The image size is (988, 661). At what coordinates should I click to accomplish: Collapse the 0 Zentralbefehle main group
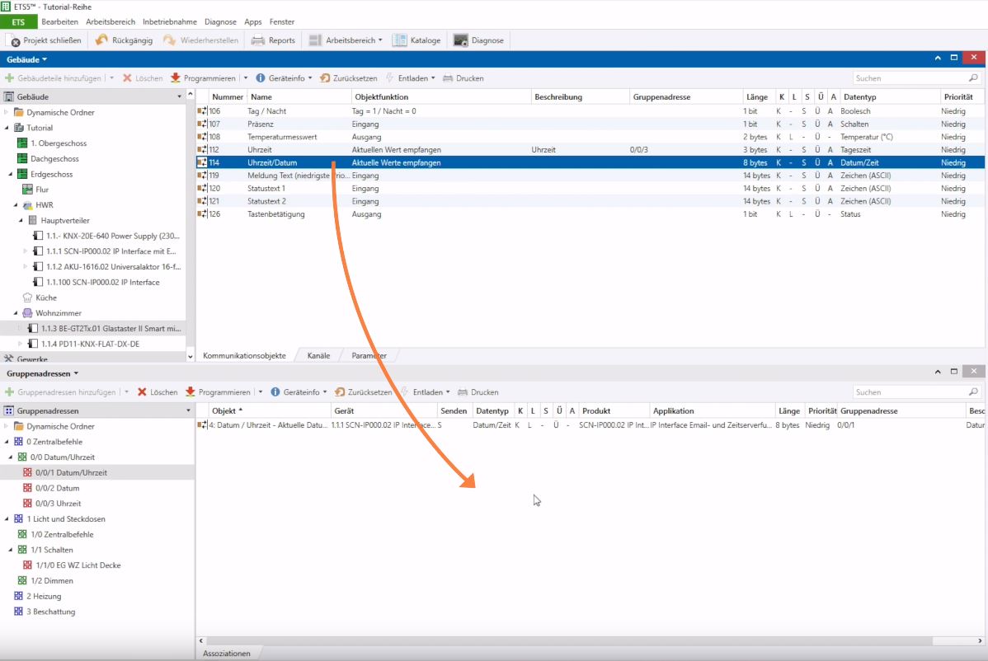pyautogui.click(x=7, y=442)
